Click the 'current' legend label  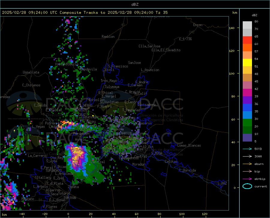click(x=261, y=186)
